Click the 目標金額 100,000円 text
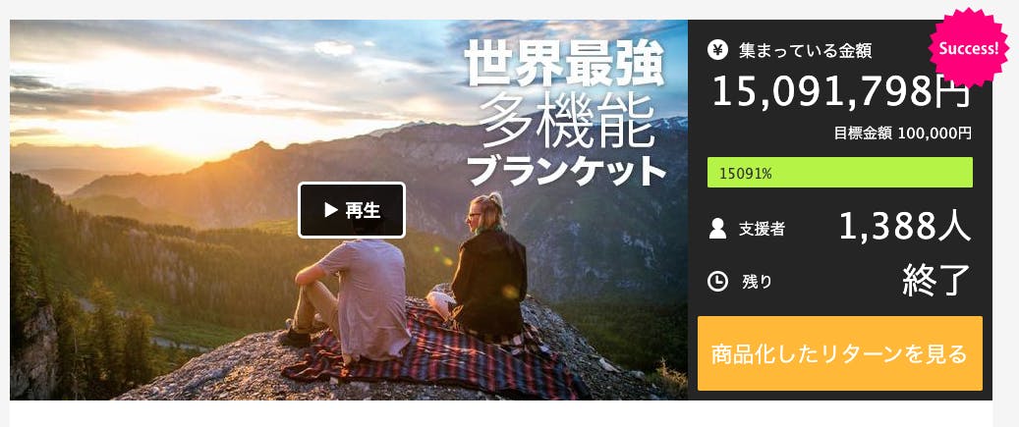This screenshot has height=427, width=1019. pyautogui.click(x=903, y=133)
